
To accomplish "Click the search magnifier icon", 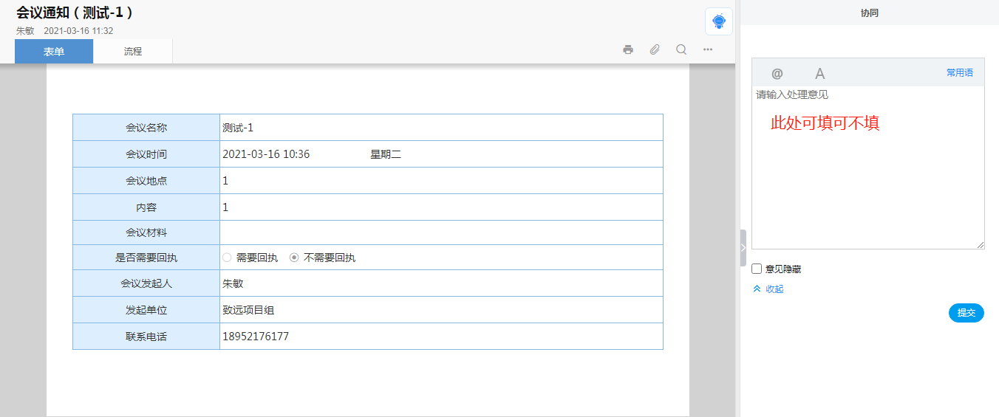I will 681,49.
